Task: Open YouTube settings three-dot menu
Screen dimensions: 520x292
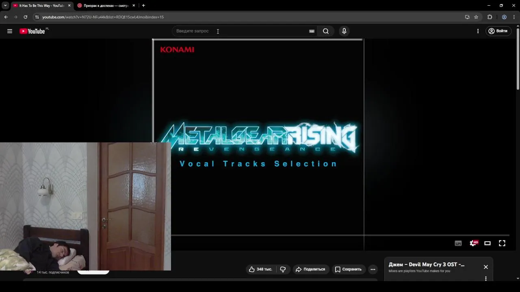Action: (x=478, y=31)
